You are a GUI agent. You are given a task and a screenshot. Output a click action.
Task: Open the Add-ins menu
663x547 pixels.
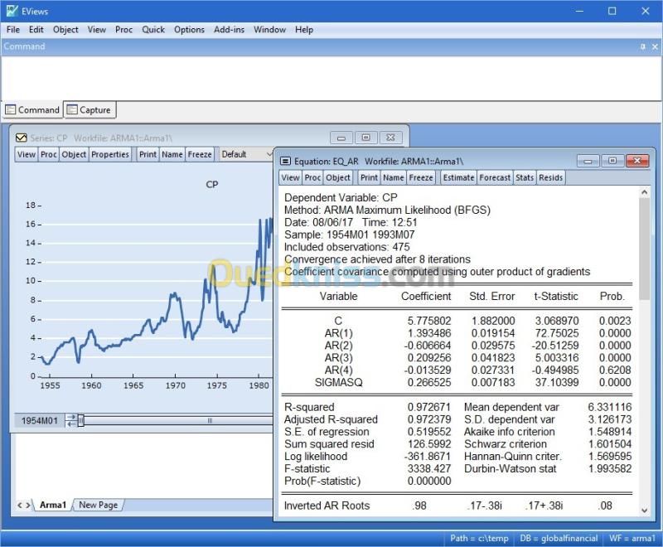coord(229,30)
